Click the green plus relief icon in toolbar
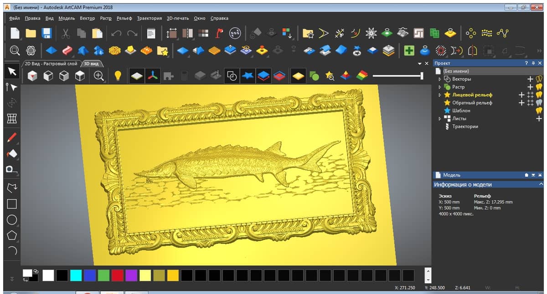This screenshot has height=294, width=547. (409, 50)
